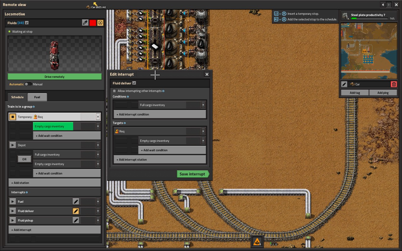This screenshot has width=402, height=251.
Task: Enable Allow interrupting other interrupts
Action: pos(114,91)
